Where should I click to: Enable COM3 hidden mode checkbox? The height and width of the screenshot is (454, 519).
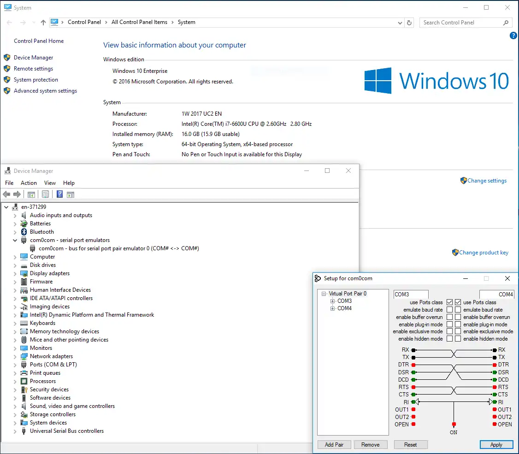click(449, 338)
